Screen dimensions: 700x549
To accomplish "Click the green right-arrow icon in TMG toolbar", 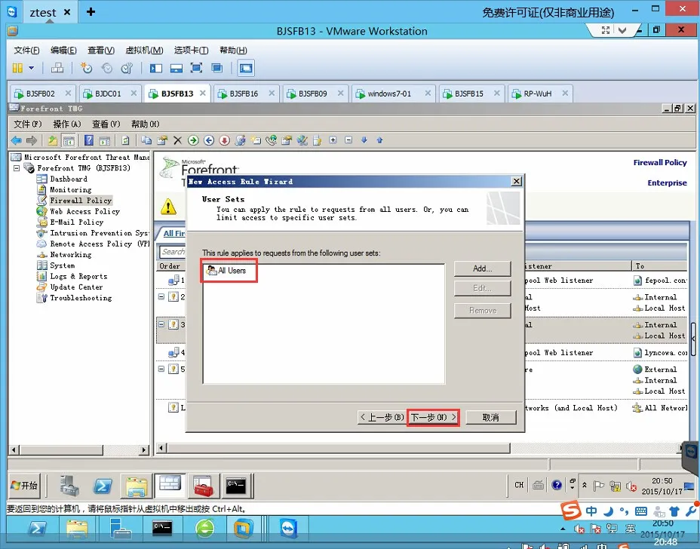I will [x=193, y=140].
